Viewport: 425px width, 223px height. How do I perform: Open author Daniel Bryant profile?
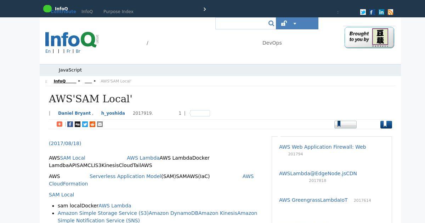click(74, 113)
